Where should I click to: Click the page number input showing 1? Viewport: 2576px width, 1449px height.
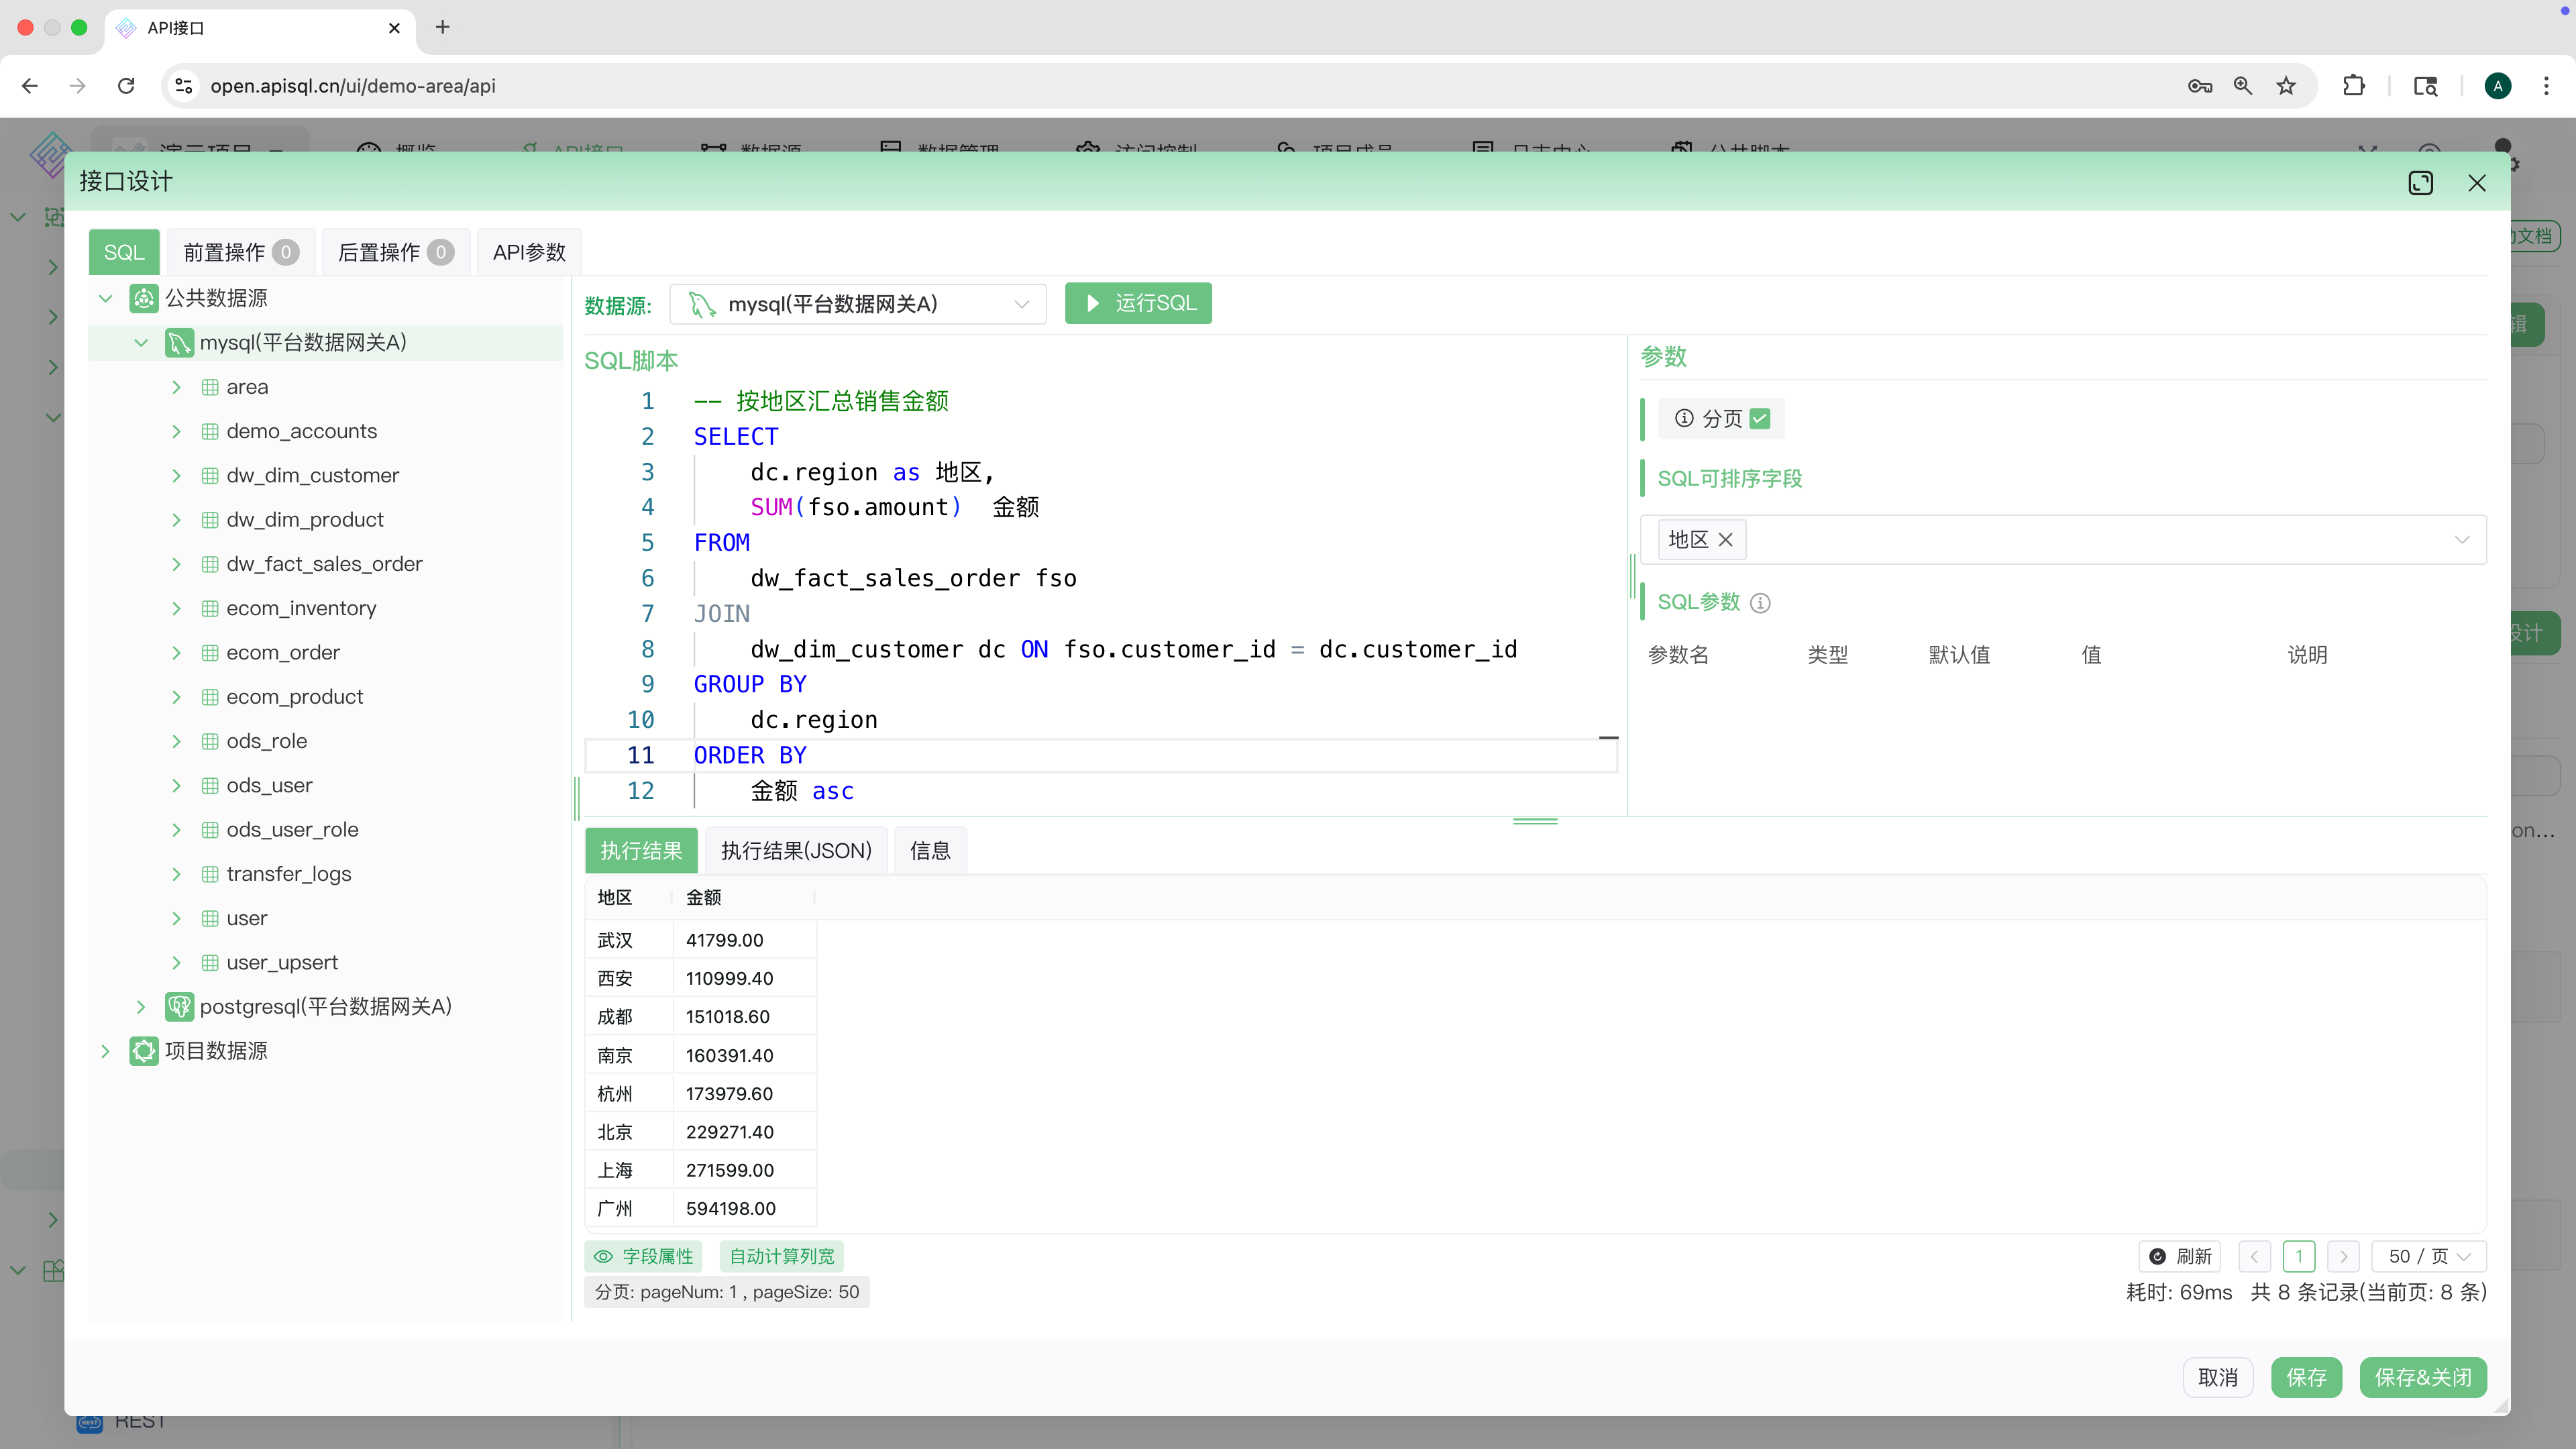pos(2299,1256)
